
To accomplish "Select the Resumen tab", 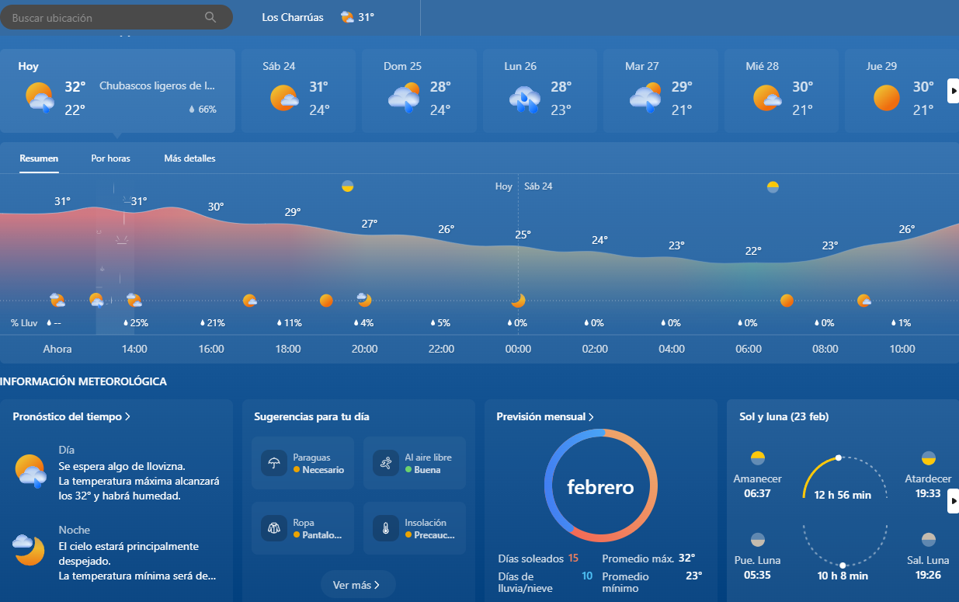I will pyautogui.click(x=39, y=158).
